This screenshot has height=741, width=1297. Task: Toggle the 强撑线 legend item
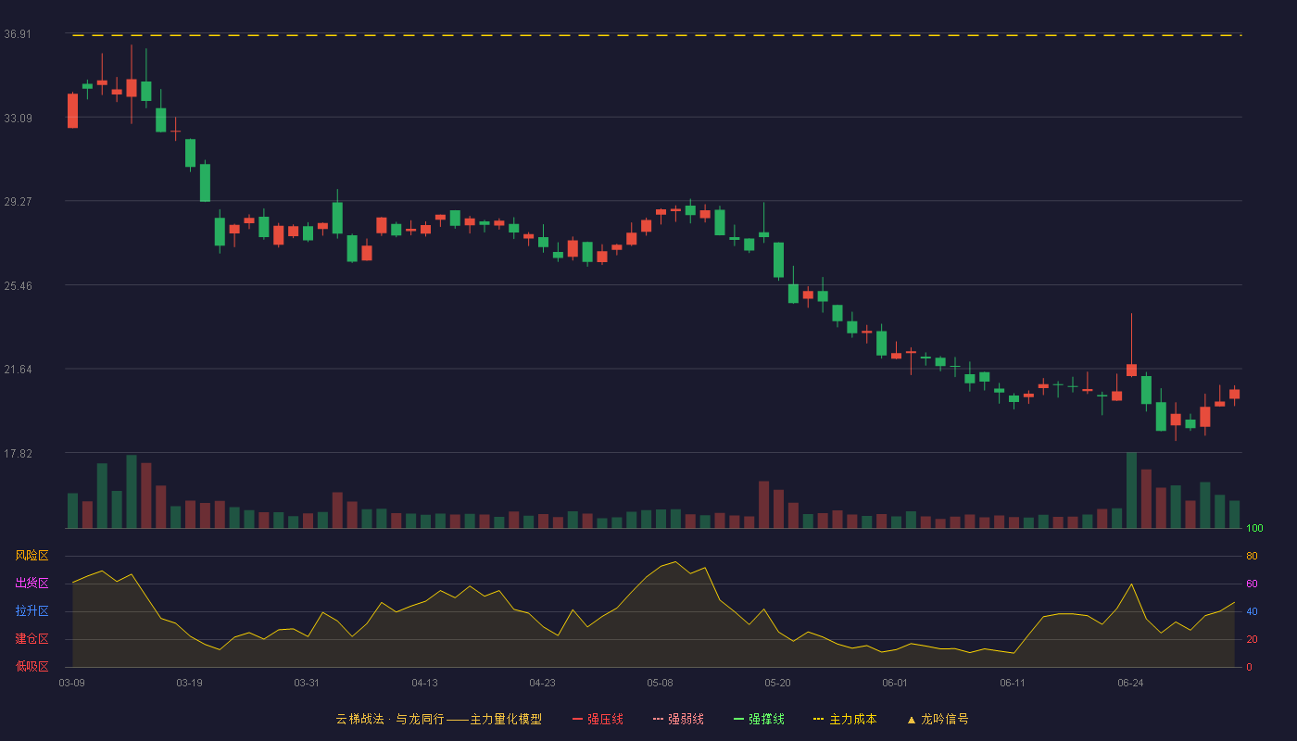tap(759, 719)
